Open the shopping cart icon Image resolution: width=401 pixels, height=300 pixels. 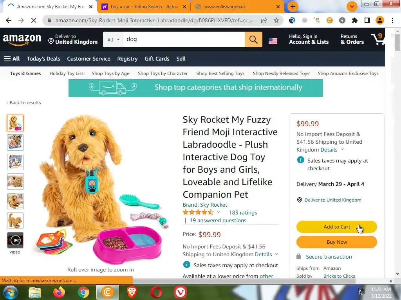[x=378, y=39]
